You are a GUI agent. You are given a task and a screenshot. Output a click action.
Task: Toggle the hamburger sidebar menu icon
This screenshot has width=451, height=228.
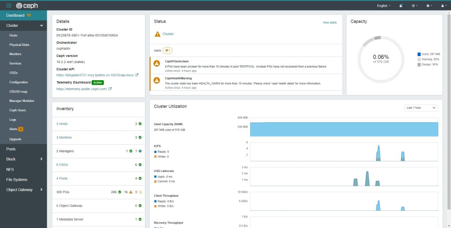click(x=9, y=5)
